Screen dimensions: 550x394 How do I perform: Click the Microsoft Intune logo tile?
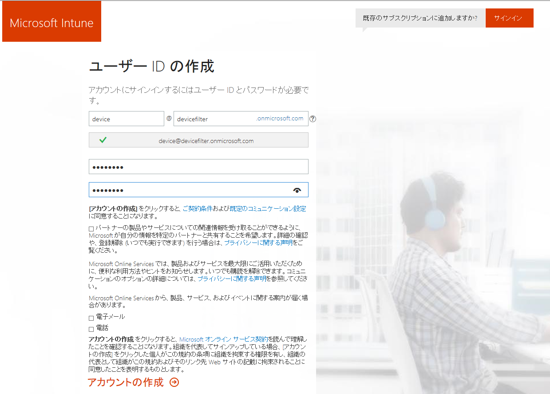[x=51, y=22]
